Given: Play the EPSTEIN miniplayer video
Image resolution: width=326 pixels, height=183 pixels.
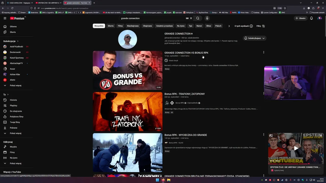Looking at the screenshot, I should (296, 148).
